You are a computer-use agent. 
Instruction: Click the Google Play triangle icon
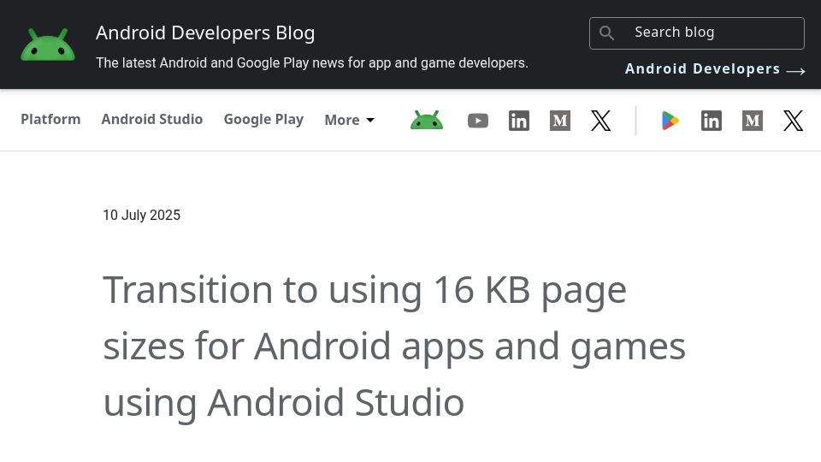coord(670,121)
